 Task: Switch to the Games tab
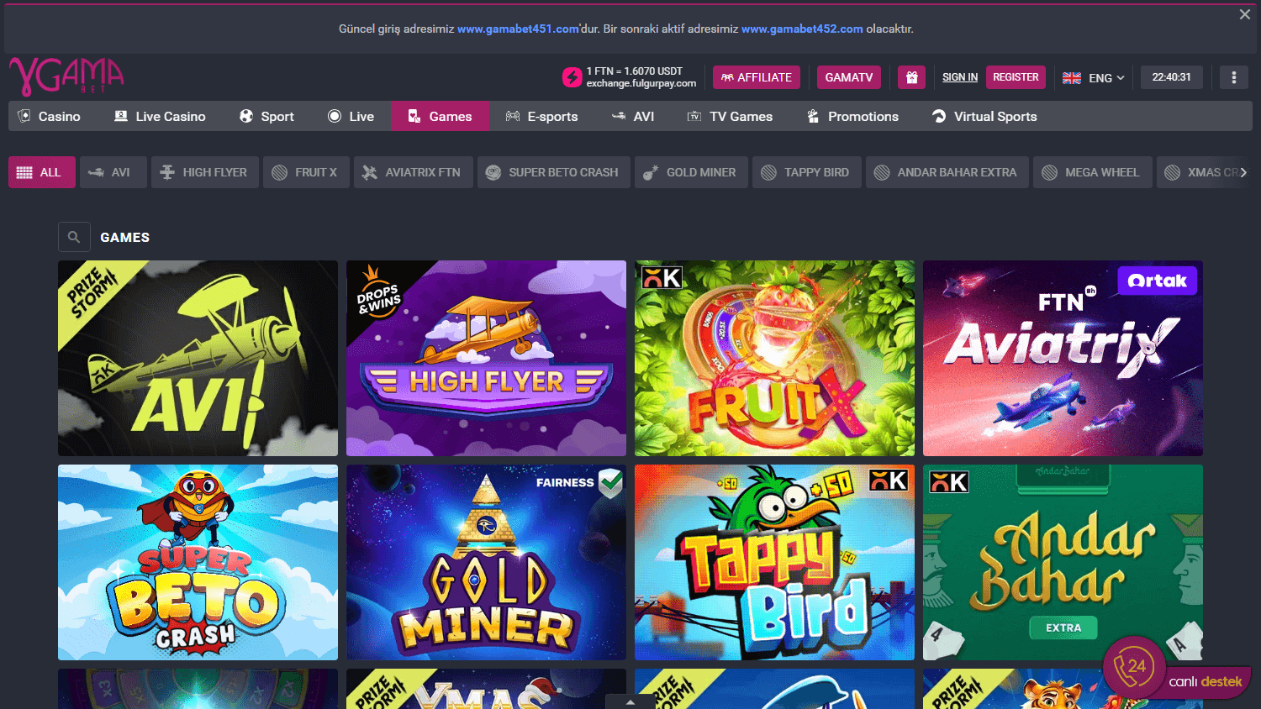click(440, 116)
